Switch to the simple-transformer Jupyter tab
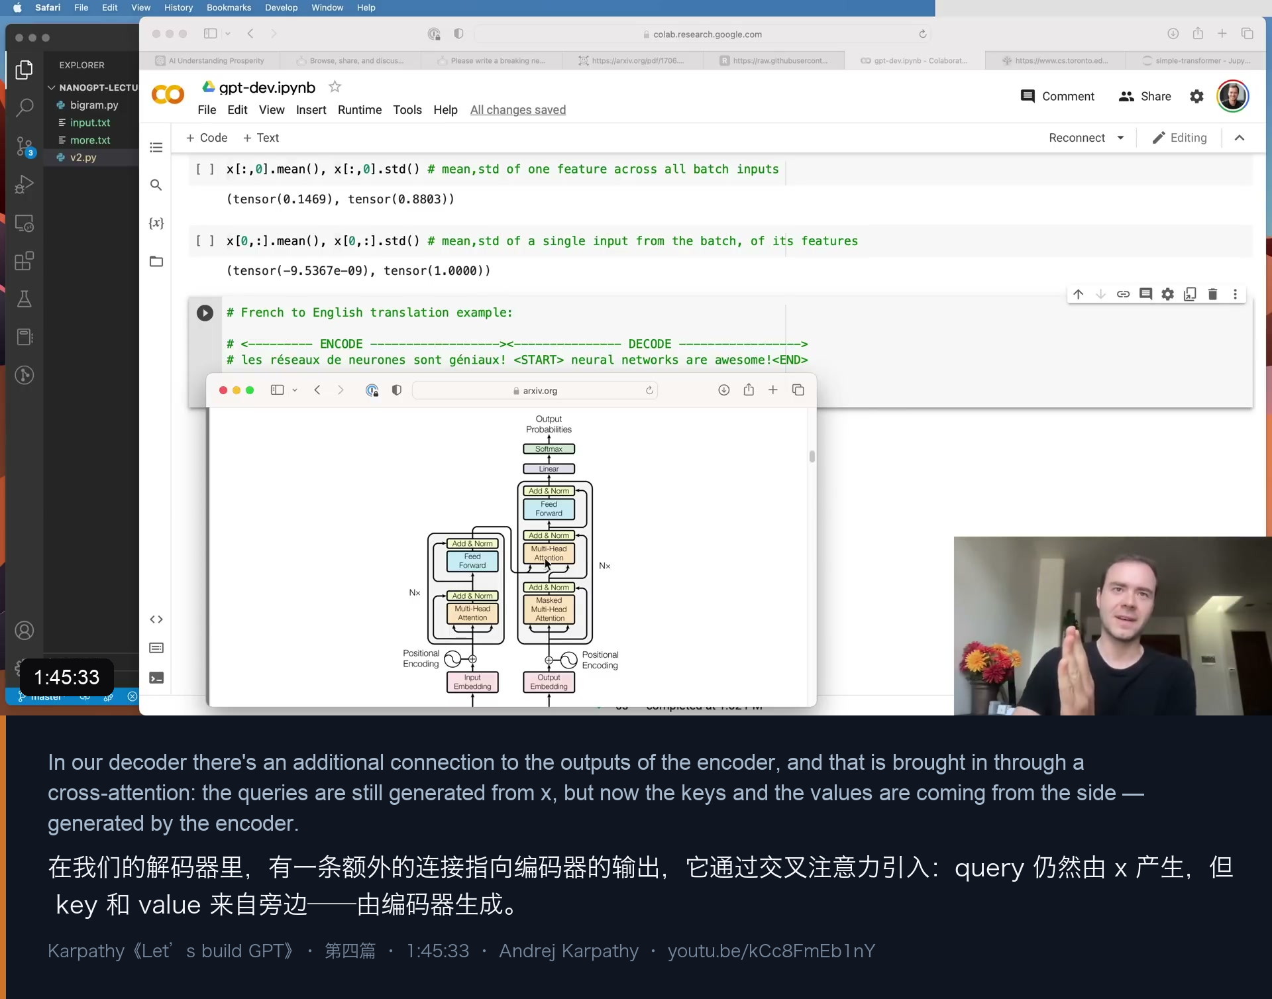The height and width of the screenshot is (999, 1272). 1196,60
